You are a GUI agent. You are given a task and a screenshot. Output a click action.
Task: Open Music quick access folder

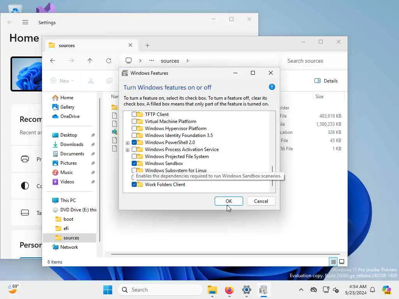(63, 172)
